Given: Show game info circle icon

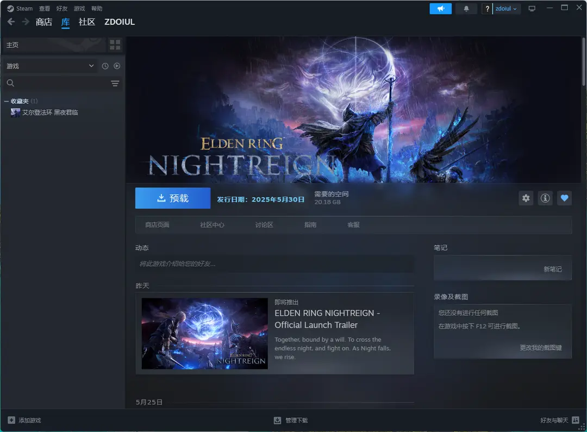Looking at the screenshot, I should (x=545, y=198).
